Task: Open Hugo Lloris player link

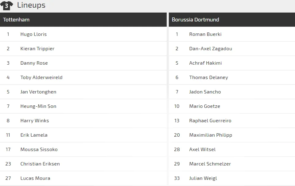Action: click(x=33, y=34)
